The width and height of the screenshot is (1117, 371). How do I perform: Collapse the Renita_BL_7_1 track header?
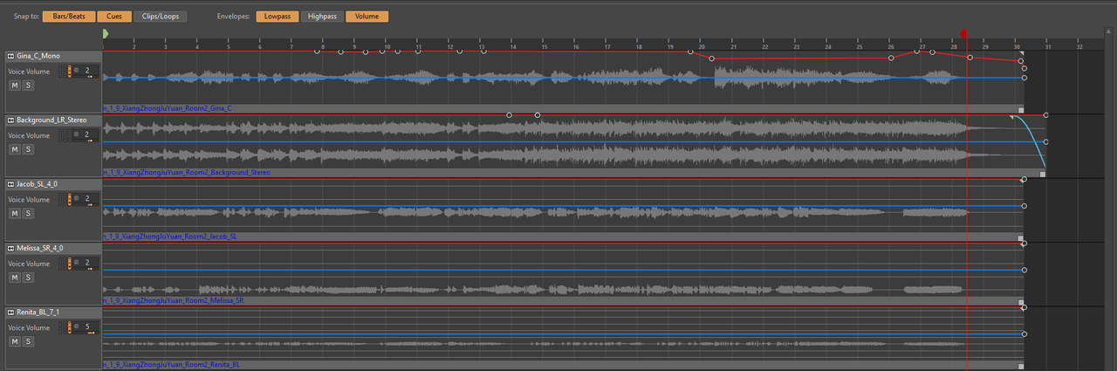coord(10,312)
